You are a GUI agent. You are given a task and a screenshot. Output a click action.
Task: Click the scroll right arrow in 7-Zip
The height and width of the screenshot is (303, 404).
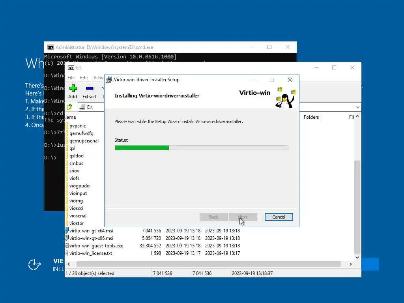(350, 264)
